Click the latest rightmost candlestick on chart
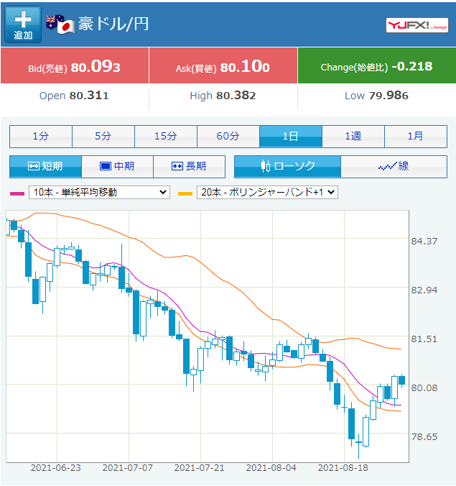 pos(402,380)
